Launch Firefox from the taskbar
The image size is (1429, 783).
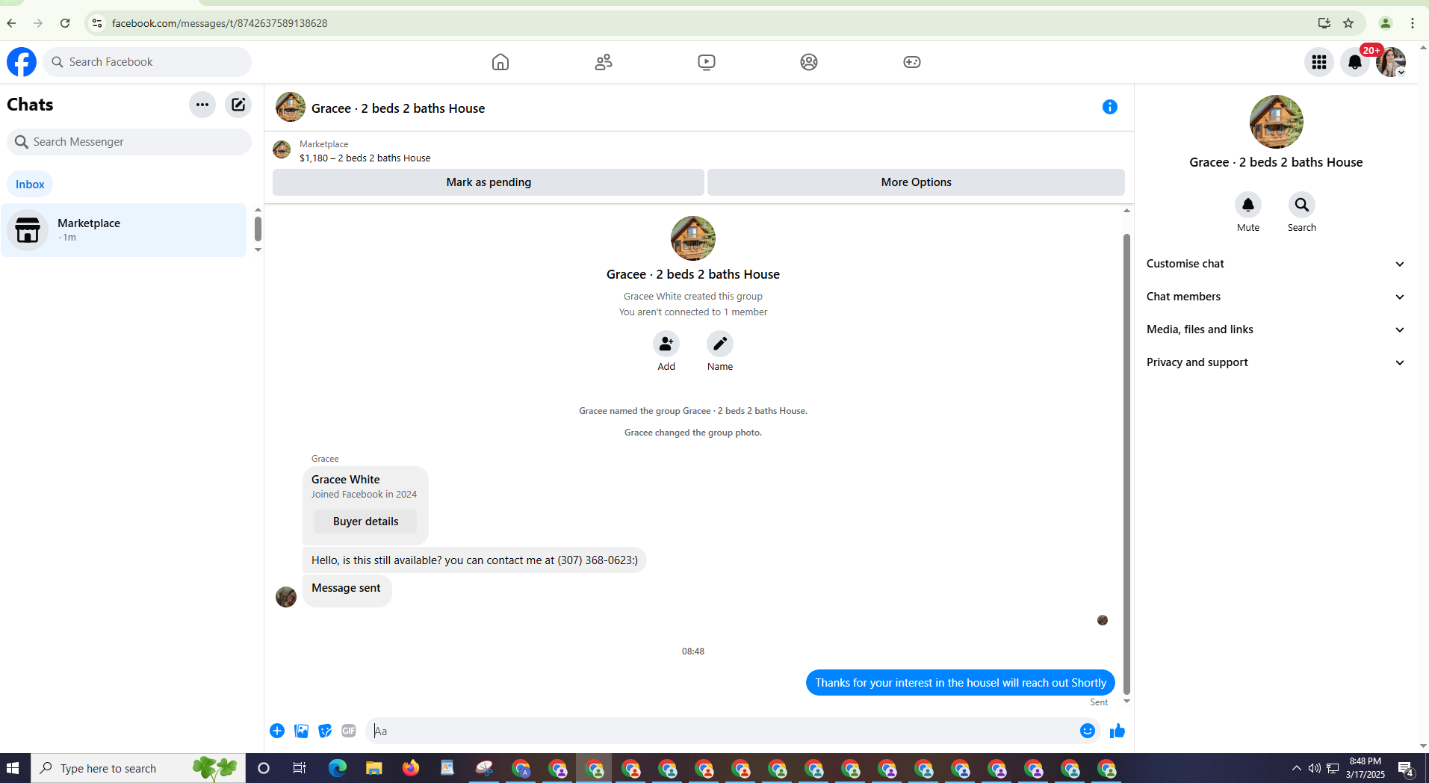tap(411, 768)
